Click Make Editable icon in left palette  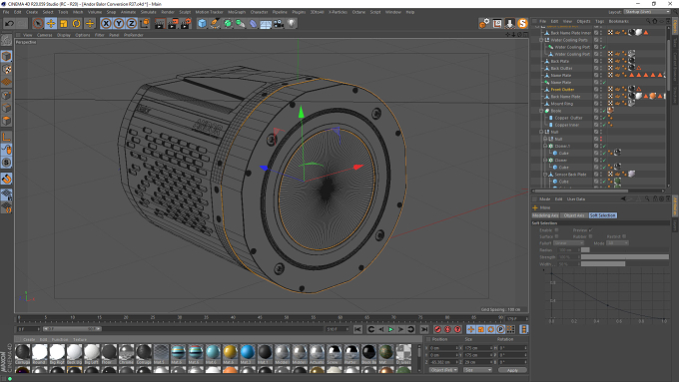[7, 40]
